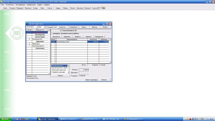This screenshot has width=215, height=121.
Task: Open the Справочники menu
Action: (x=31, y=5)
